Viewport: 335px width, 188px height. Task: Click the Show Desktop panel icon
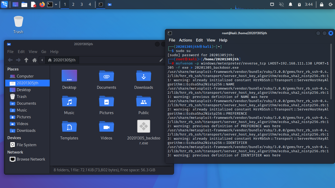(x=15, y=4)
